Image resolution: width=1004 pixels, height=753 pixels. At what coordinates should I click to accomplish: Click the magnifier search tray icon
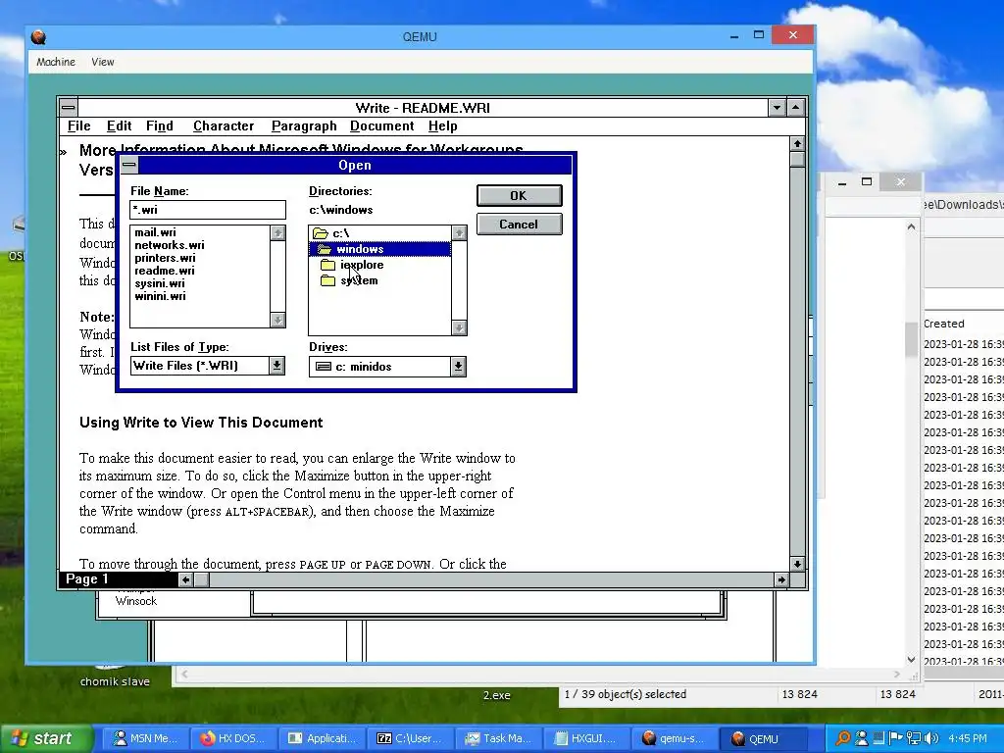[843, 738]
